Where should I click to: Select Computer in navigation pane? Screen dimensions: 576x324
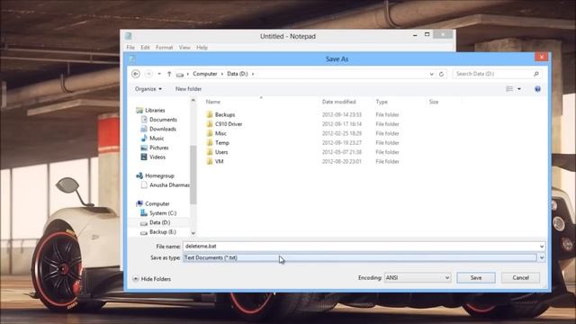tap(157, 203)
